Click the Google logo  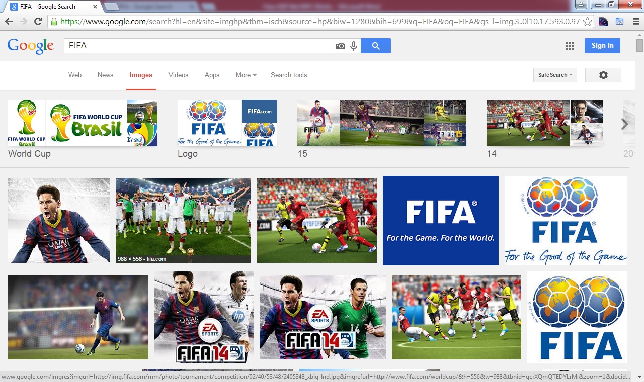point(30,46)
